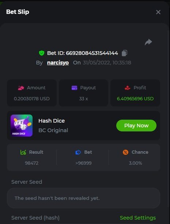Click the share arrow icon

pyautogui.click(x=148, y=42)
